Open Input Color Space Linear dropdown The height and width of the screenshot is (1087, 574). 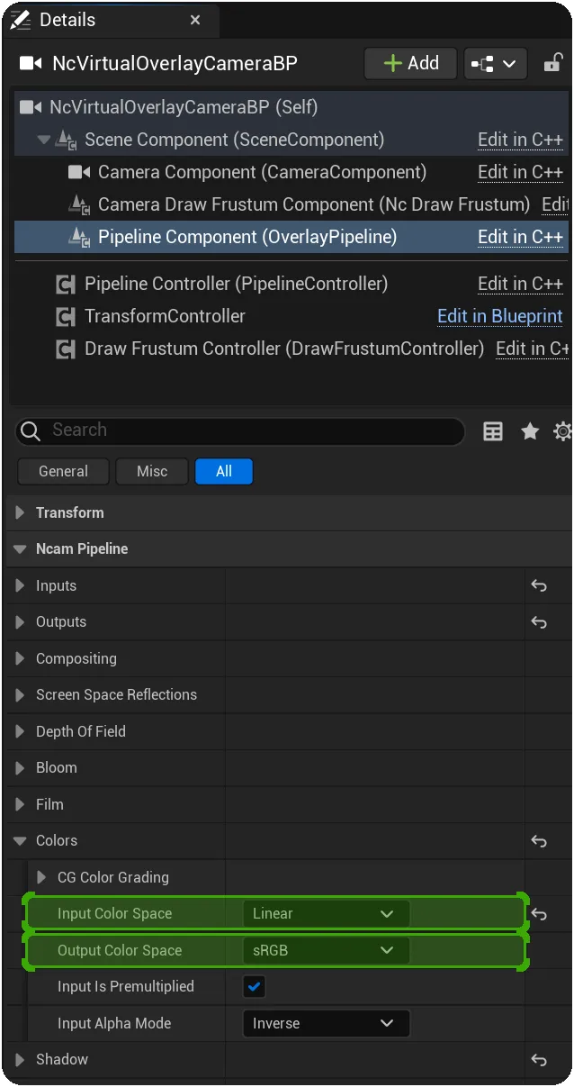pos(326,913)
